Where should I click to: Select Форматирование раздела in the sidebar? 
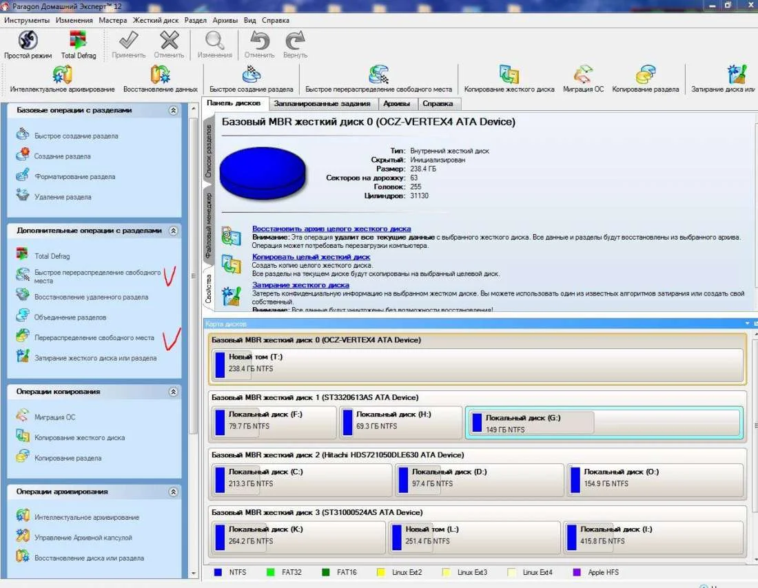[x=74, y=177]
